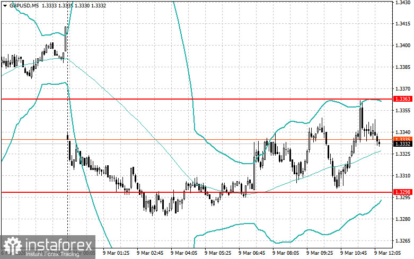Click the 1.3355 price scale value
Screen dimensions: 414x259
(x=403, y=111)
